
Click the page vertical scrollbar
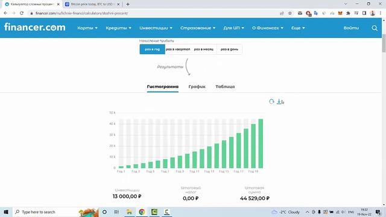(x=384, y=43)
